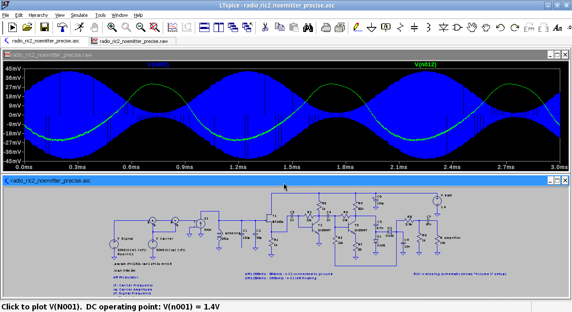Click the Zoom In magnifier icon
This screenshot has width=572, height=312.
112,27
